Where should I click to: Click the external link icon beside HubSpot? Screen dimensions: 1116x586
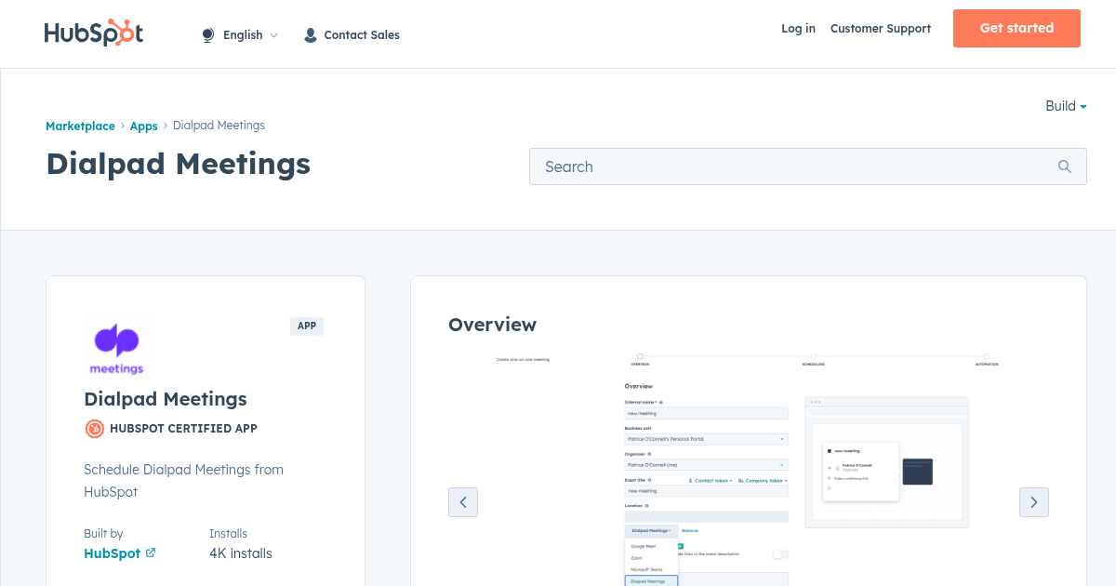[151, 553]
